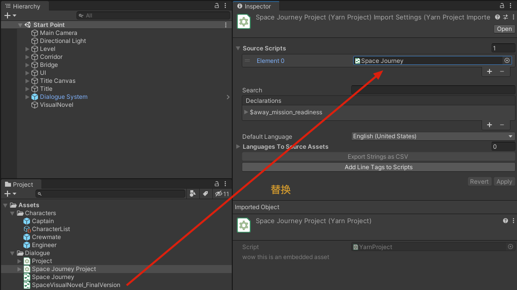This screenshot has width=517, height=290.
Task: Open Dialogue System prefab arrow
Action: tap(228, 97)
